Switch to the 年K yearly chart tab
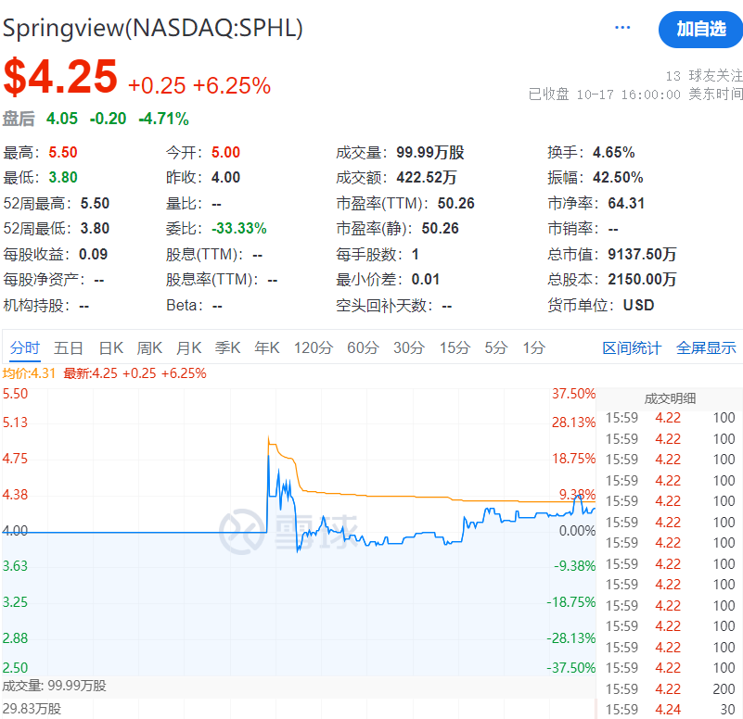 pyautogui.click(x=266, y=347)
